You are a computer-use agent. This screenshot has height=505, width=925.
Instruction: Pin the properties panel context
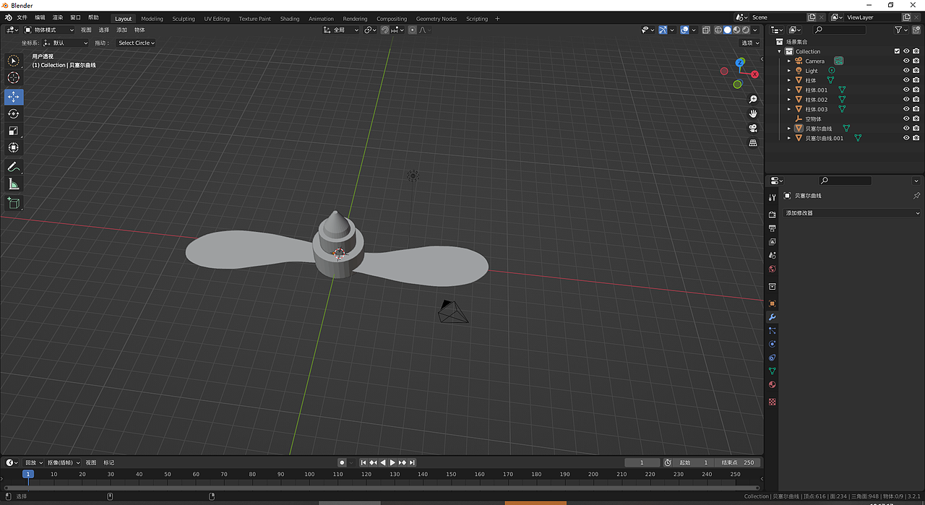coord(916,196)
